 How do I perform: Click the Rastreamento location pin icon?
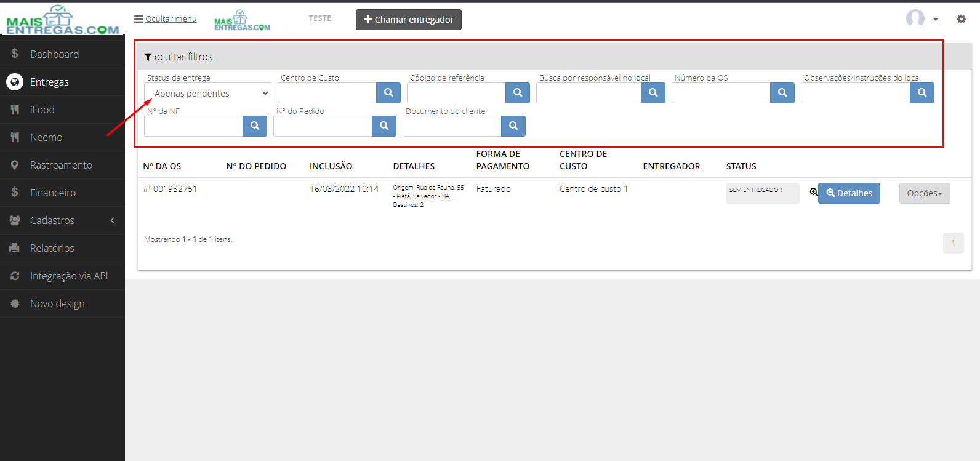click(x=15, y=165)
